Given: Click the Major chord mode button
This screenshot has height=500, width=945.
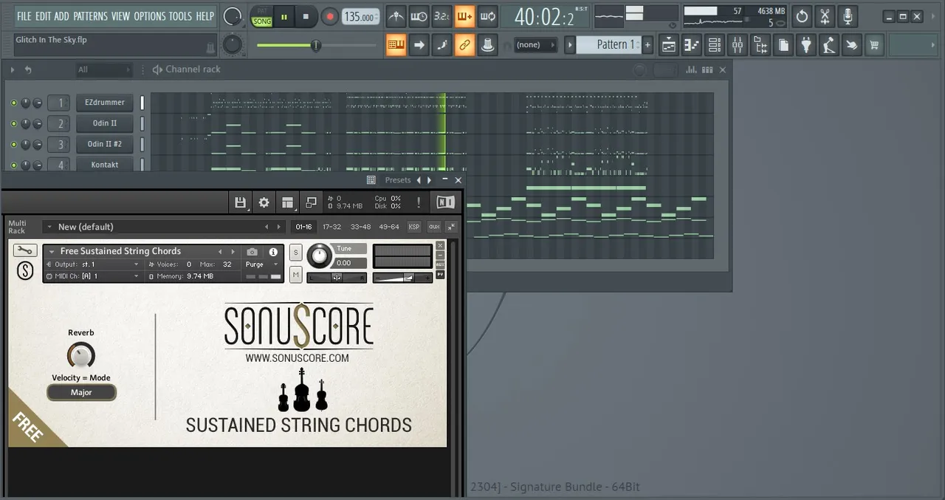Looking at the screenshot, I should pyautogui.click(x=81, y=393).
